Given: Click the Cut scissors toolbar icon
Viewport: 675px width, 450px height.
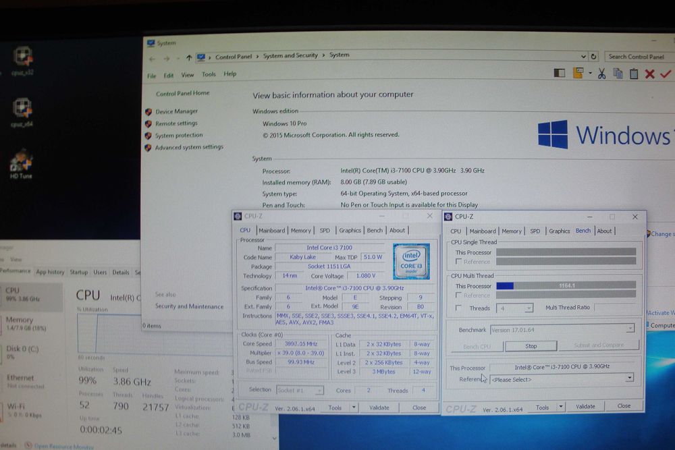Looking at the screenshot, I should (x=602, y=74).
